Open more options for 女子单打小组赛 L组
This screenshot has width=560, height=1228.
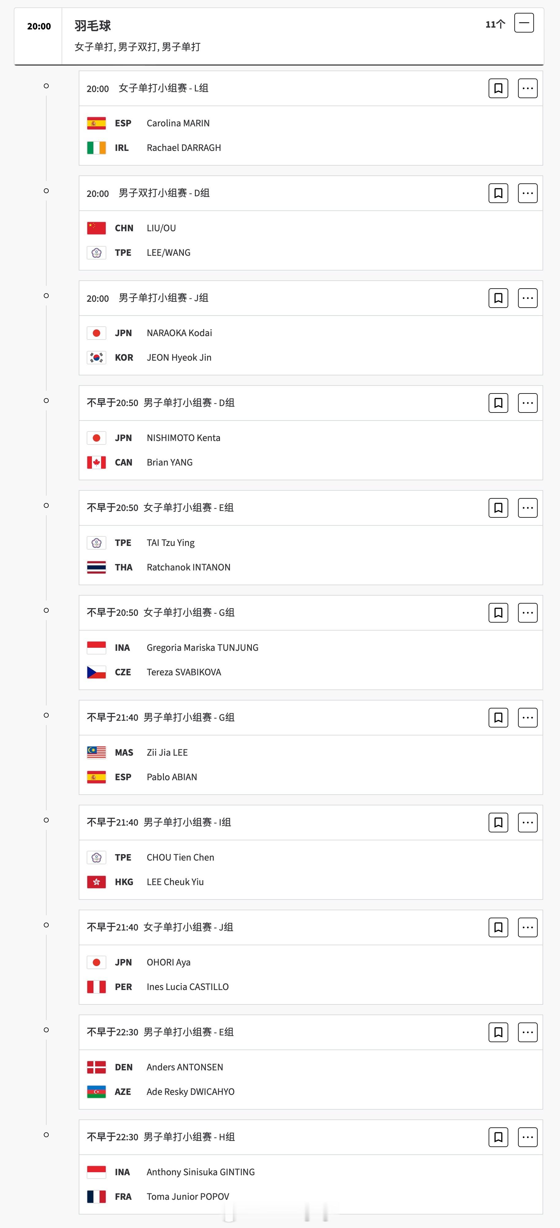pyautogui.click(x=528, y=88)
